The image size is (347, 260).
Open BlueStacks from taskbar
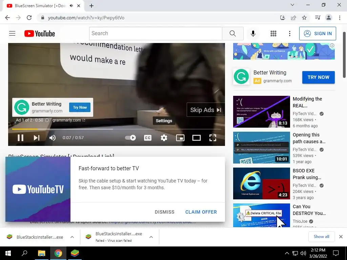coord(75,253)
